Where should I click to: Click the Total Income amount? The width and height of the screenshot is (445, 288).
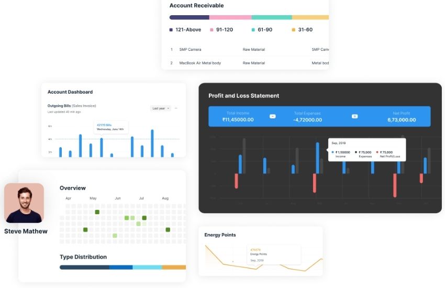point(238,120)
